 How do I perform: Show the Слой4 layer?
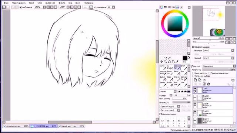pyautogui.click(x=195, y=119)
